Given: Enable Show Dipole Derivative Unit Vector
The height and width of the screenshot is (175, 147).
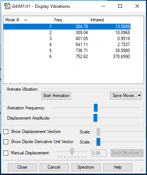Looking at the screenshot, I should [6, 142].
